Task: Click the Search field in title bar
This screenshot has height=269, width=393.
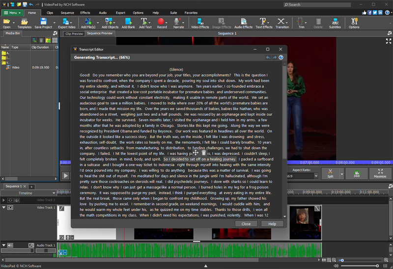Action: tap(317, 4)
